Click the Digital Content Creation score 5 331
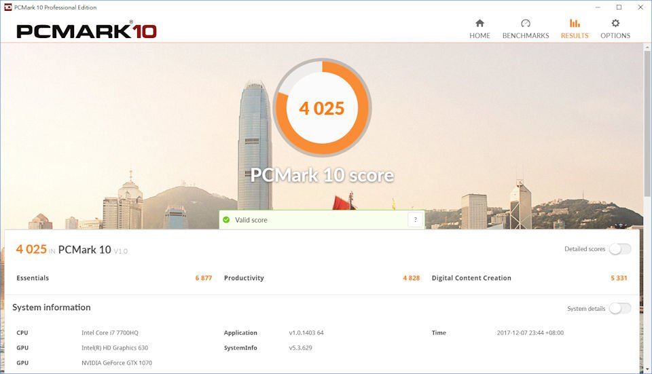 tap(619, 278)
